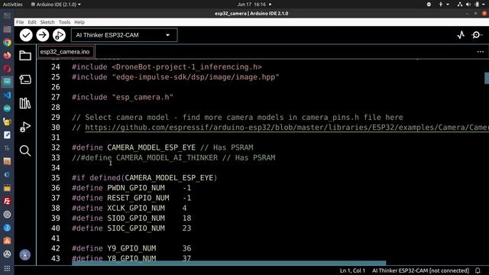489x275 pixels.
Task: Open the Search side panel
Action: pyautogui.click(x=25, y=150)
